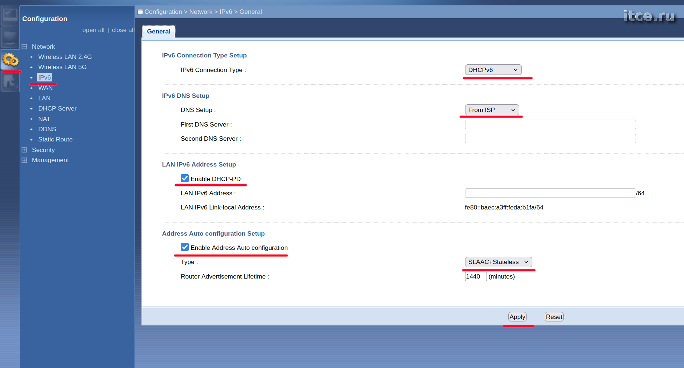This screenshot has width=684, height=368.
Task: Expand the Management tree node
Action: click(x=24, y=160)
